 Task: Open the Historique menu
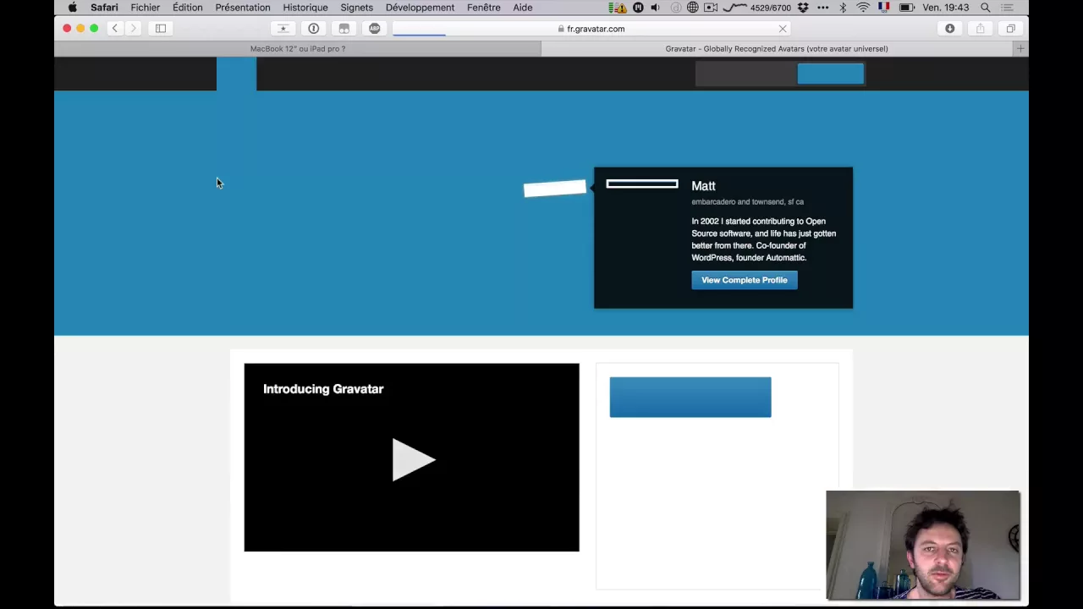point(305,8)
